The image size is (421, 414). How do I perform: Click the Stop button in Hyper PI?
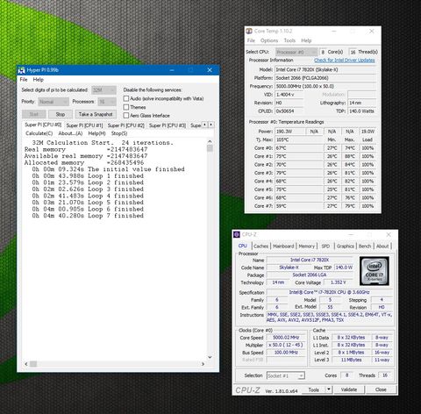[x=61, y=114]
